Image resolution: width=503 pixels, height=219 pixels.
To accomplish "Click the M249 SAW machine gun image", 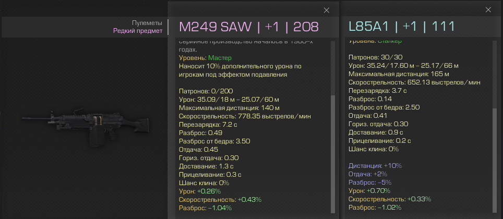I will click(87, 128).
